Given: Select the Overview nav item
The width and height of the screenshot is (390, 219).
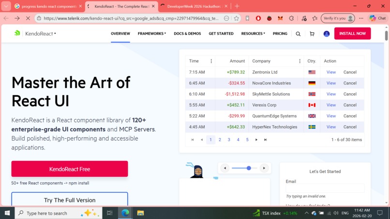Looking at the screenshot, I should [x=120, y=33].
